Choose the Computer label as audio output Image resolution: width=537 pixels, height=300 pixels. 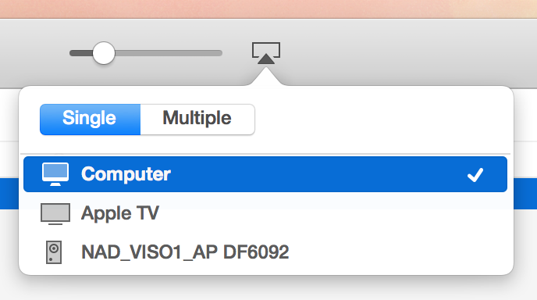126,174
